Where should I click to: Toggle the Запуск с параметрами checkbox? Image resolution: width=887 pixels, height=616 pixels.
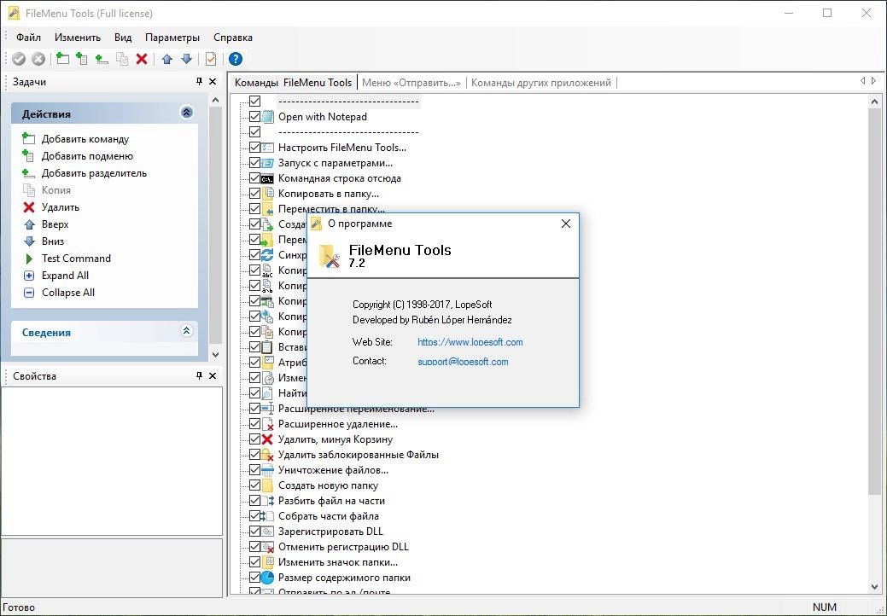(x=254, y=163)
